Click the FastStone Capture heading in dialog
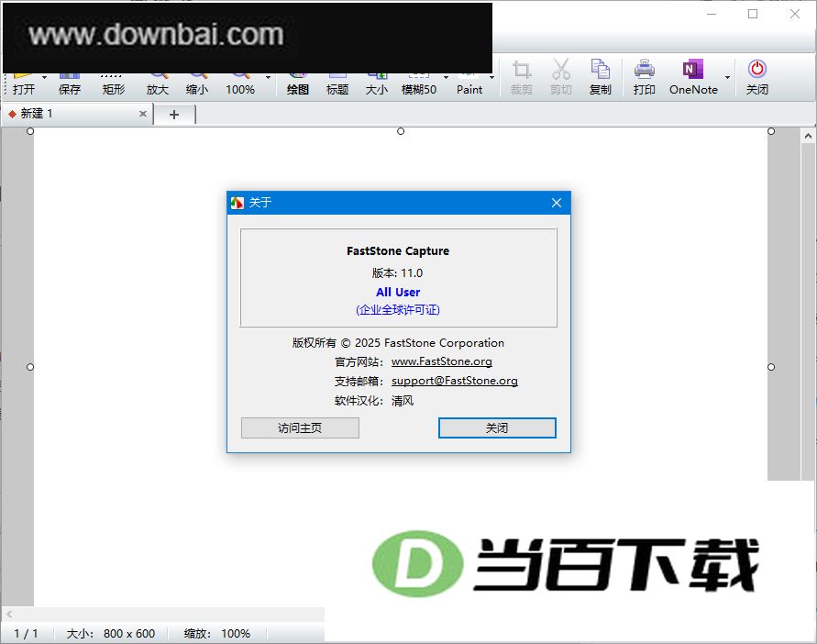 [398, 250]
